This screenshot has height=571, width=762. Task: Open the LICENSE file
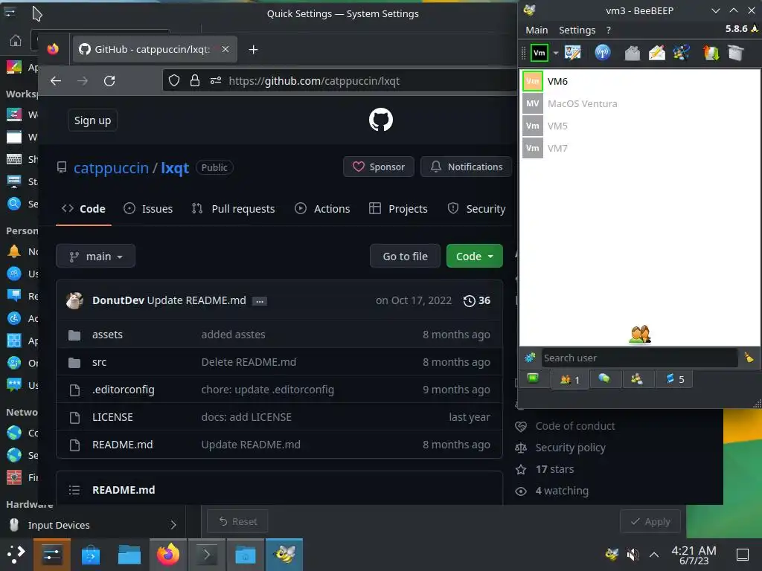[112, 417]
